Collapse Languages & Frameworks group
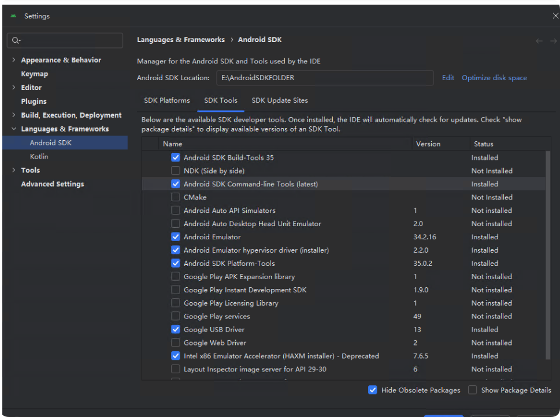The width and height of the screenshot is (560, 417). click(x=13, y=129)
